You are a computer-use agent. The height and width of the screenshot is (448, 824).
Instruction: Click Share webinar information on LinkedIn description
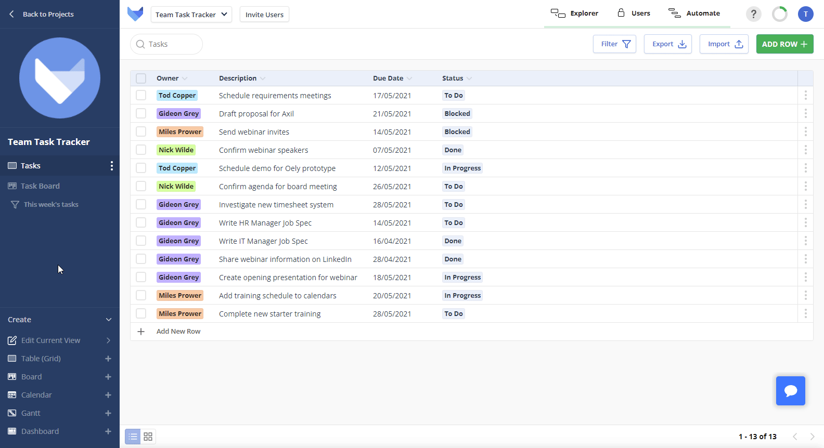(285, 259)
